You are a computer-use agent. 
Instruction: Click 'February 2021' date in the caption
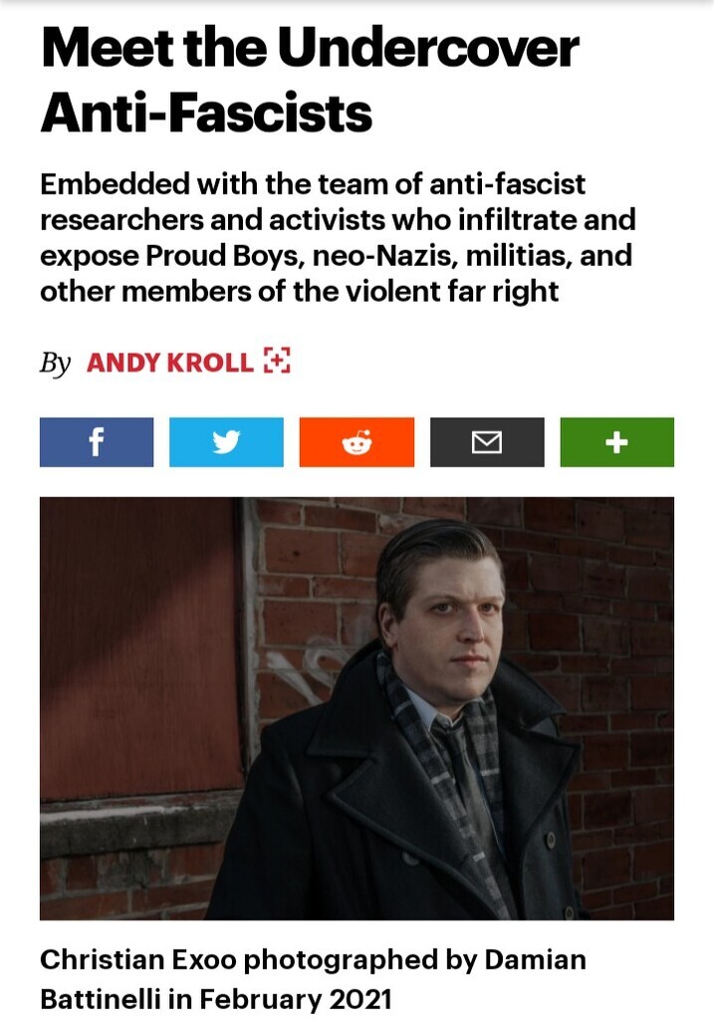click(295, 998)
